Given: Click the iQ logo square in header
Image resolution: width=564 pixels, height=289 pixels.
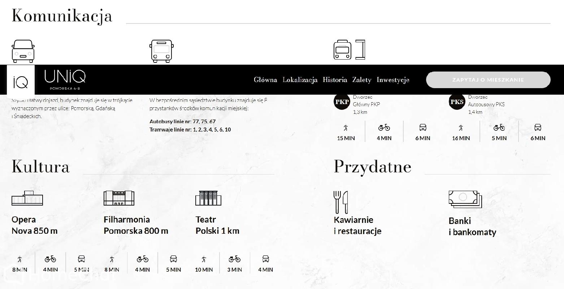Looking at the screenshot, I should 21,82.
